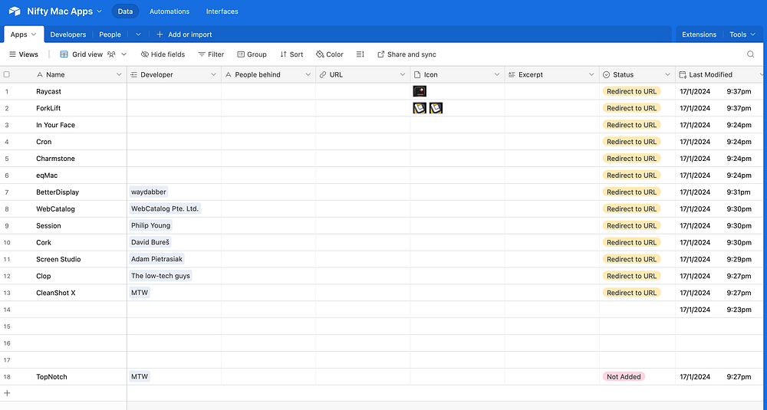This screenshot has width=767, height=410.
Task: Open the Tools dropdown
Action: point(742,34)
